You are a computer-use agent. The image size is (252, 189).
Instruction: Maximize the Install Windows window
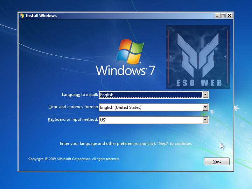[x=223, y=16]
